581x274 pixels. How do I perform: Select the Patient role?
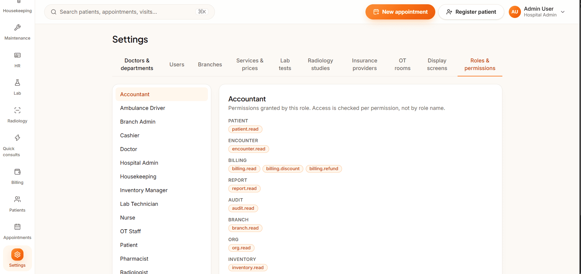pos(162,245)
